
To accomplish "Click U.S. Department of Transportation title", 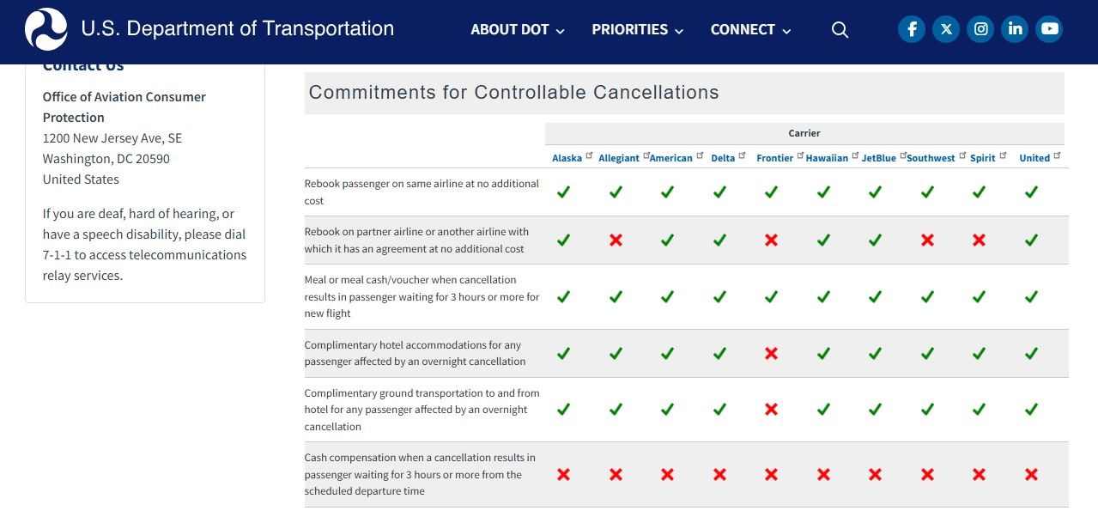I will click(x=237, y=29).
